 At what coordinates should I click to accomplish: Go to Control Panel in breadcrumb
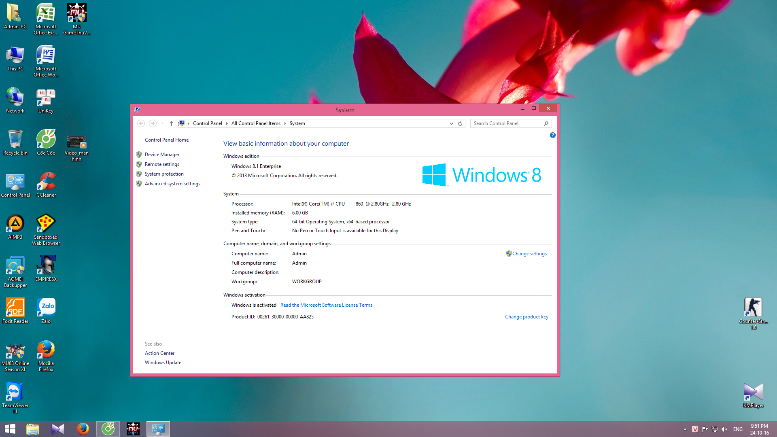(207, 123)
